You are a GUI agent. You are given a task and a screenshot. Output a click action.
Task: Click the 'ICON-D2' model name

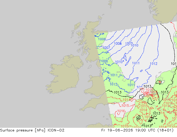56,130
